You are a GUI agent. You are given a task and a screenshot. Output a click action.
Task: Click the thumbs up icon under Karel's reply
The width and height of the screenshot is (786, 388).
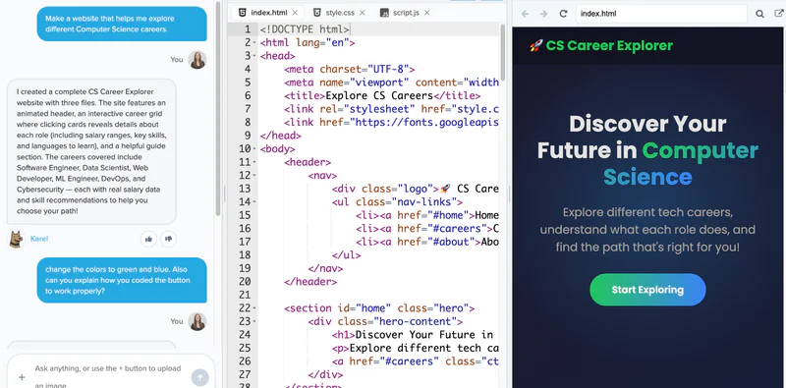[148, 239]
